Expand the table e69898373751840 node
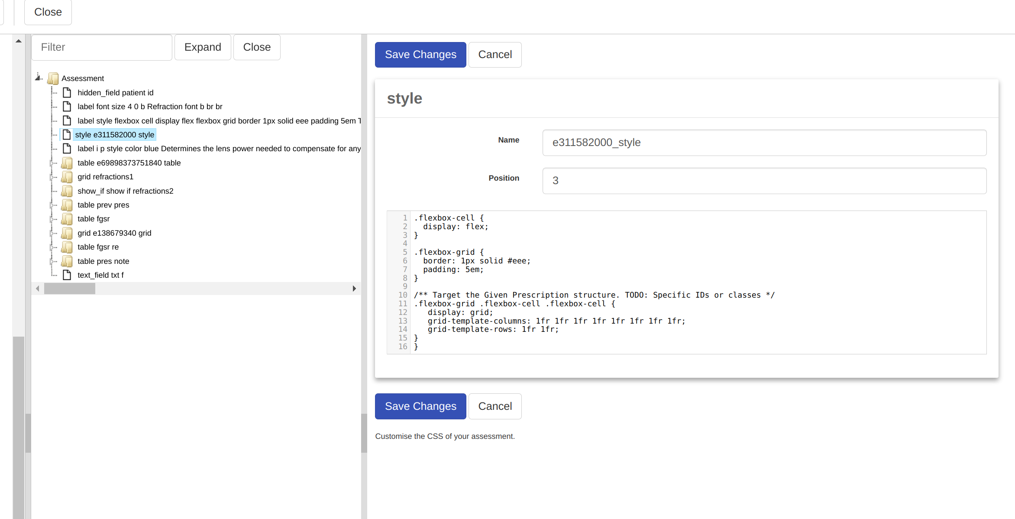Viewport: 1015px width, 519px height. [x=52, y=163]
